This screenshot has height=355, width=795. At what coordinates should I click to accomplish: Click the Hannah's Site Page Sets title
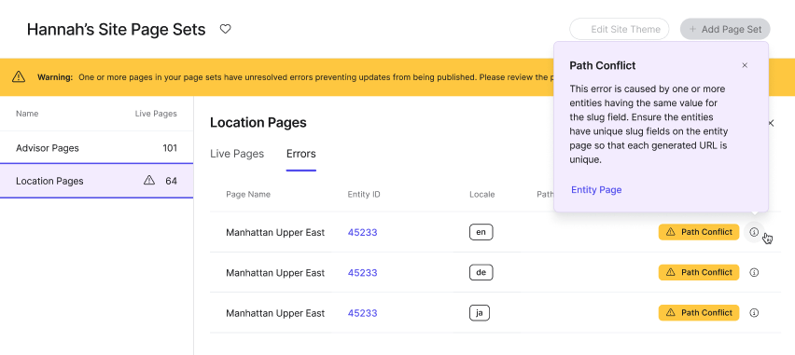116,30
